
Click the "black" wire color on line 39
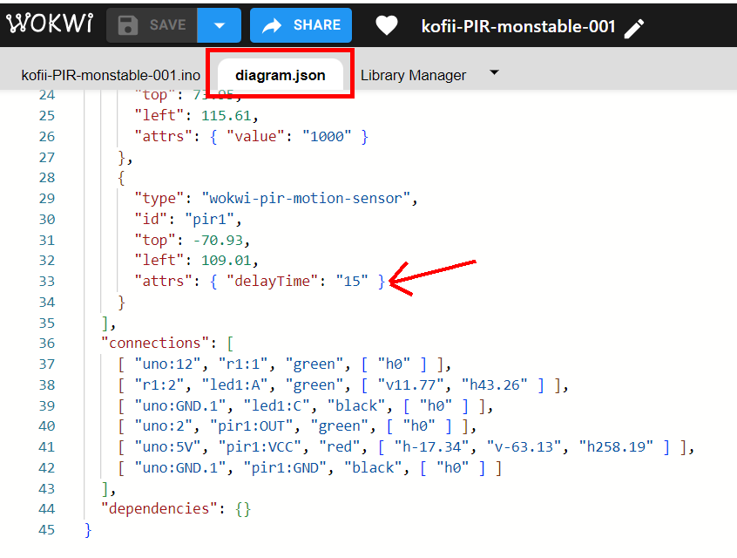[x=357, y=405]
